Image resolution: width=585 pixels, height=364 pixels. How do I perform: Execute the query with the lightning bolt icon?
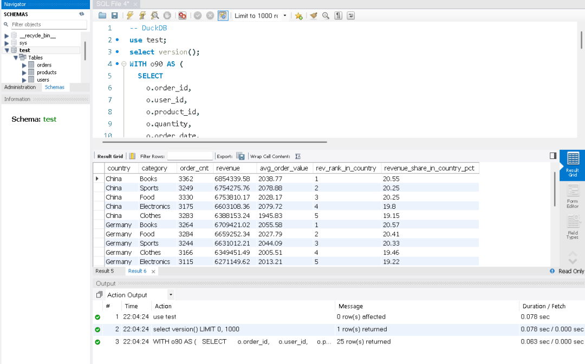pyautogui.click(x=130, y=16)
